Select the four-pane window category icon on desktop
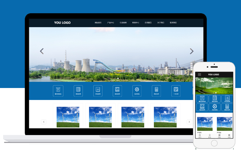The image size is (241, 154). coord(98,91)
